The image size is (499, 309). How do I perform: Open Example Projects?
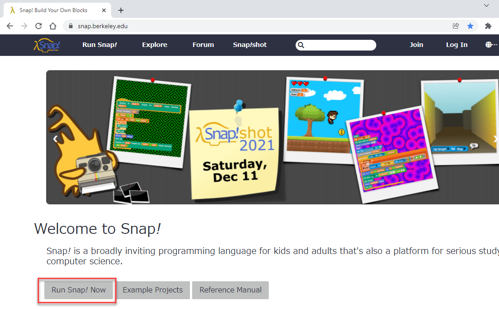pos(153,290)
